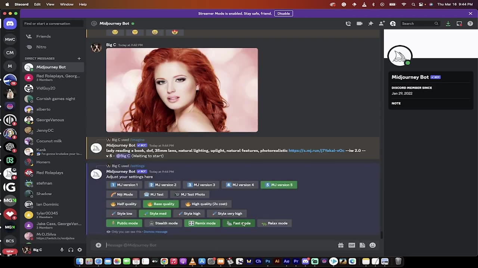Enable MJ Test Photo option
The image size is (478, 268).
tap(190, 194)
